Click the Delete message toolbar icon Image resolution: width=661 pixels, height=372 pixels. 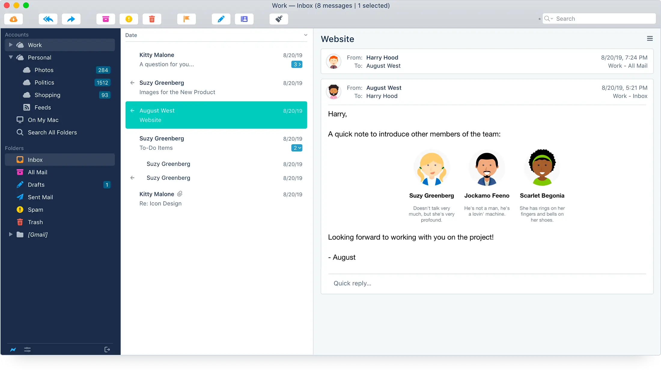pyautogui.click(x=152, y=19)
